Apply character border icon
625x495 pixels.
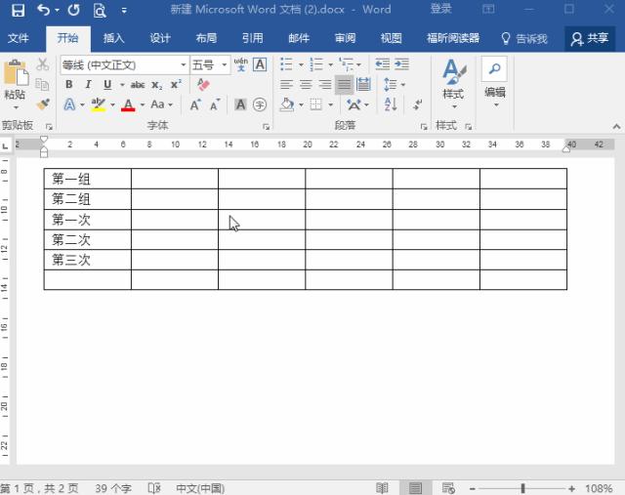(x=260, y=64)
